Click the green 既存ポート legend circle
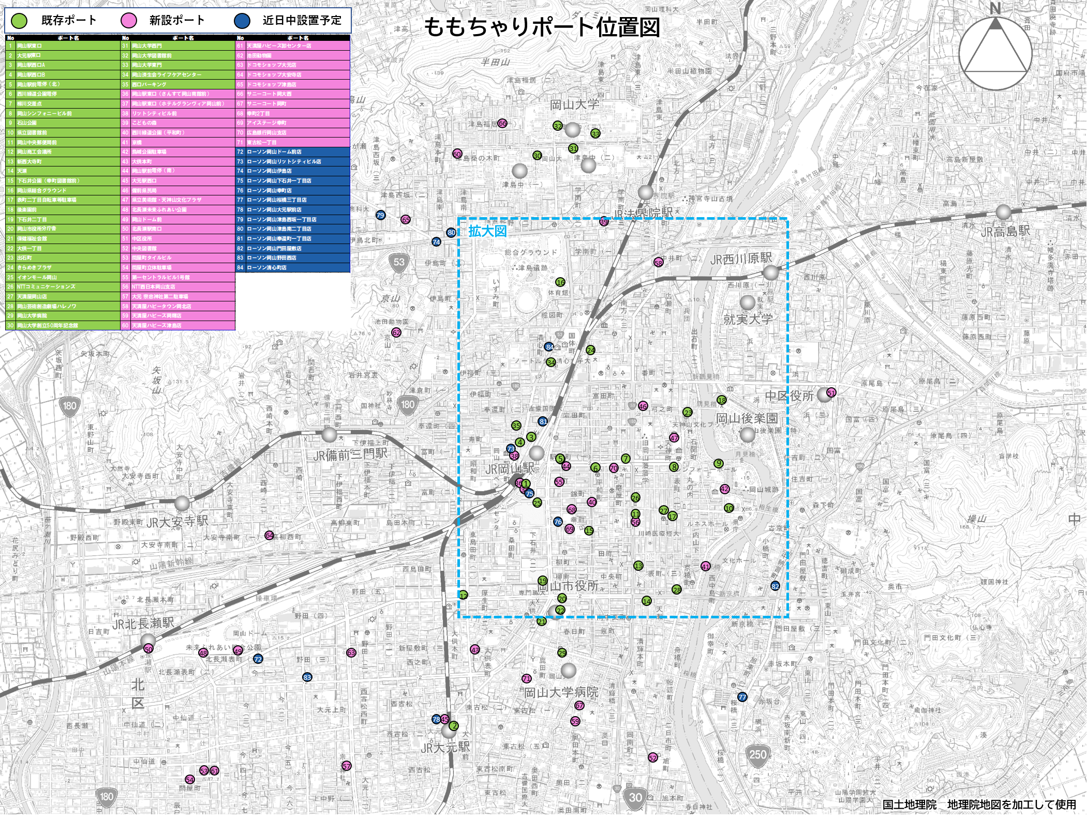 click(19, 21)
